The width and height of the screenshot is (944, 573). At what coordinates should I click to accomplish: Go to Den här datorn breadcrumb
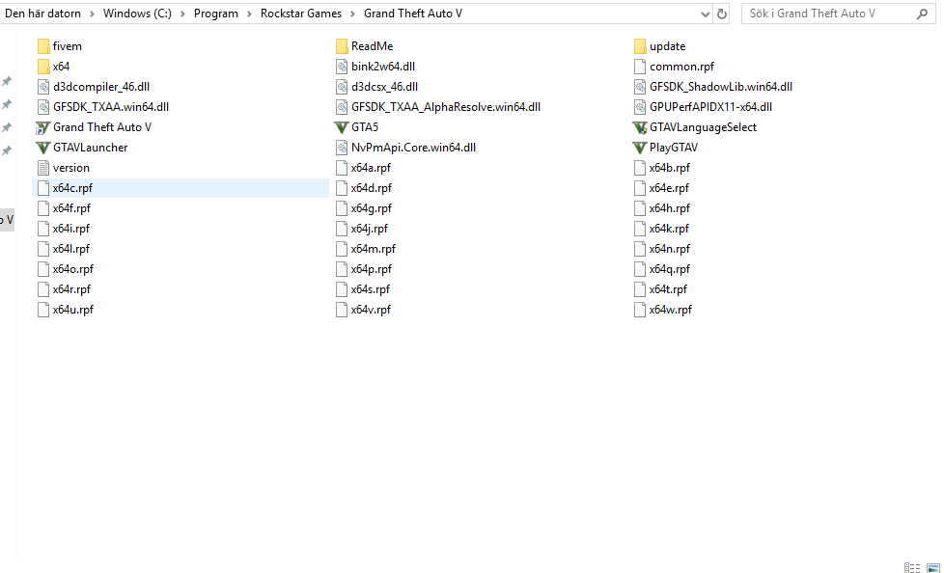(42, 14)
